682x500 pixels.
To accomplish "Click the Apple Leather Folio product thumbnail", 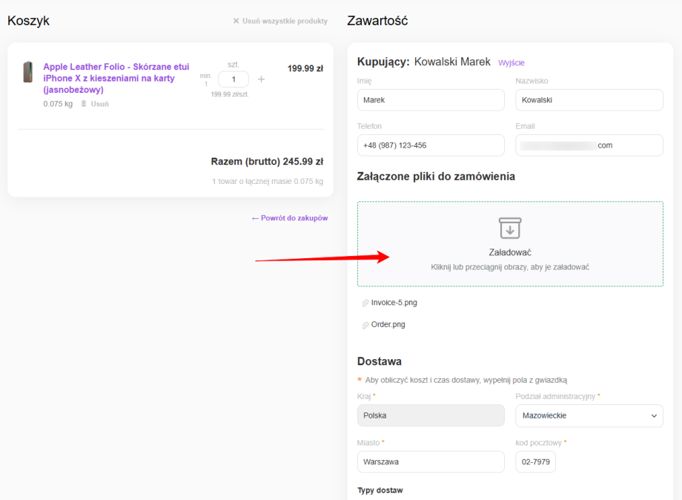I will click(28, 72).
